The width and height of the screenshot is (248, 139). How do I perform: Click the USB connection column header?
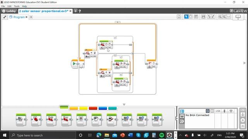pyautogui.click(x=218, y=111)
